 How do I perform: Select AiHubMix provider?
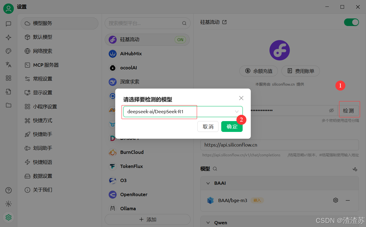click(147, 54)
